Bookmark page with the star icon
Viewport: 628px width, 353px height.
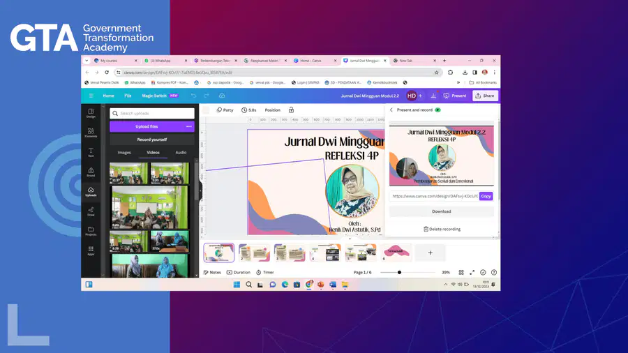click(x=437, y=73)
